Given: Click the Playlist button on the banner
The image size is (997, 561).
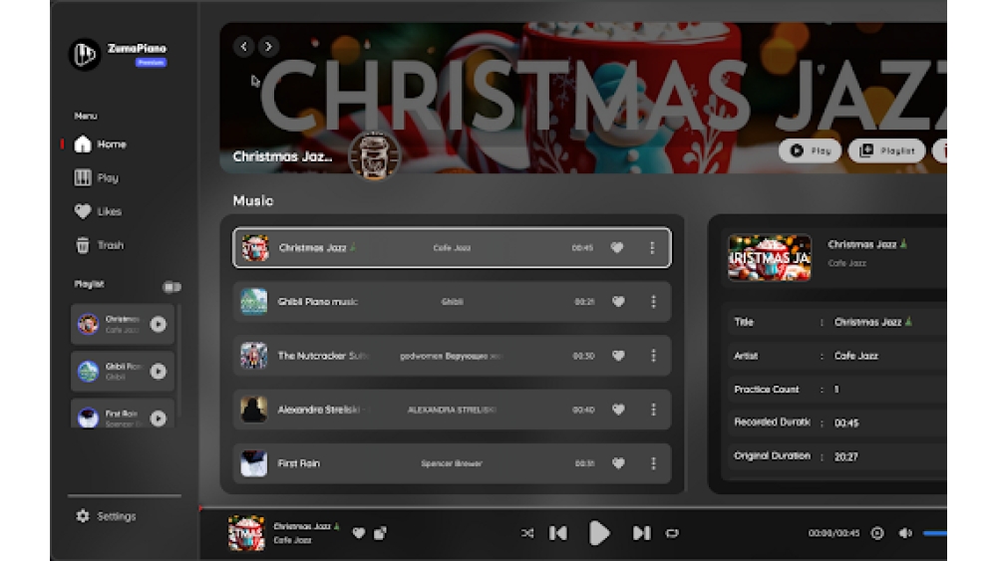Looking at the screenshot, I should [886, 150].
